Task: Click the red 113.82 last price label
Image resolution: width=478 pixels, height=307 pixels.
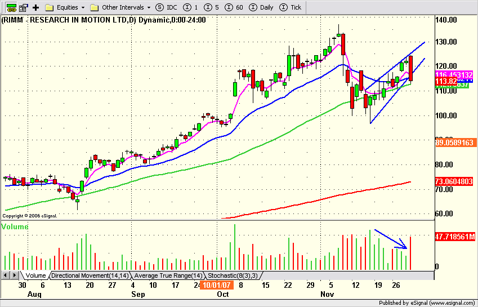Action: pyautogui.click(x=446, y=82)
